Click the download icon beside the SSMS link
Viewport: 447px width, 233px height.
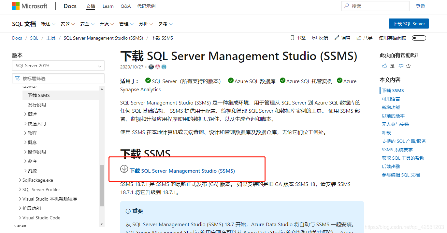click(x=124, y=169)
